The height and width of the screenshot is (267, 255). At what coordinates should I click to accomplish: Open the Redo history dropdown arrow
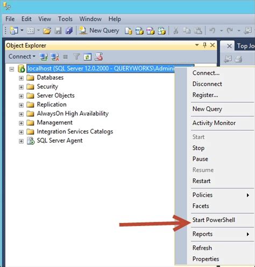239,31
